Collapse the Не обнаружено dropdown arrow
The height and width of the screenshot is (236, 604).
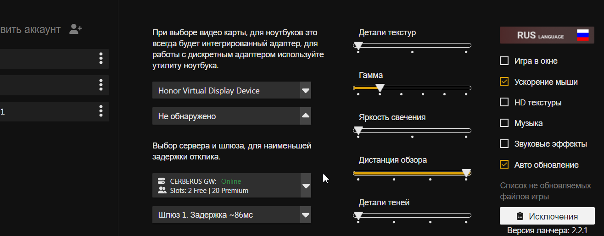click(x=306, y=116)
